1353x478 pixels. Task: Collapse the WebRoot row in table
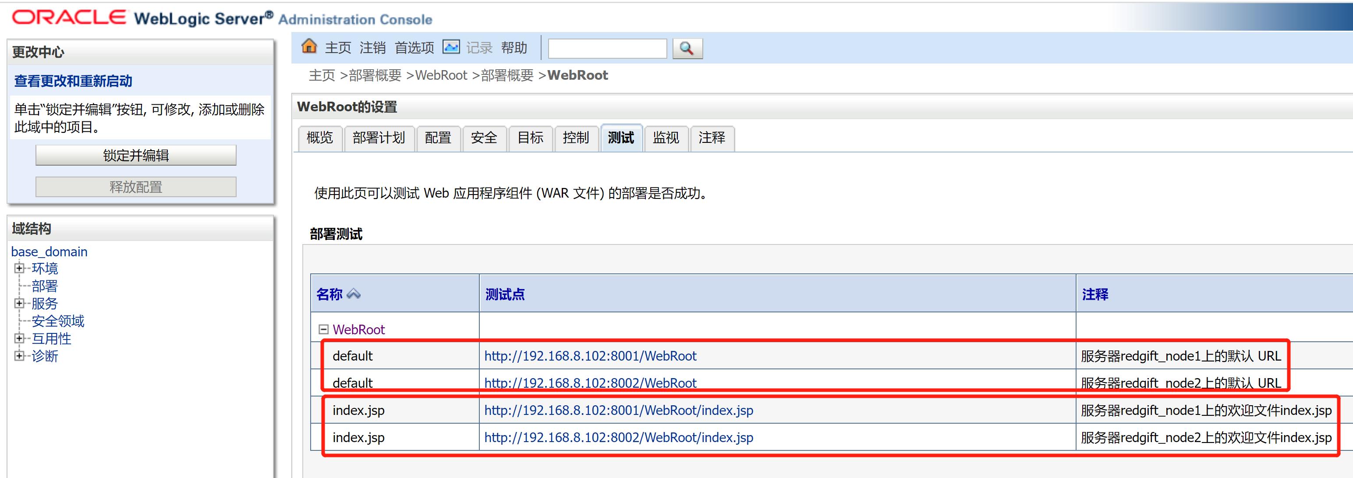[x=323, y=329]
